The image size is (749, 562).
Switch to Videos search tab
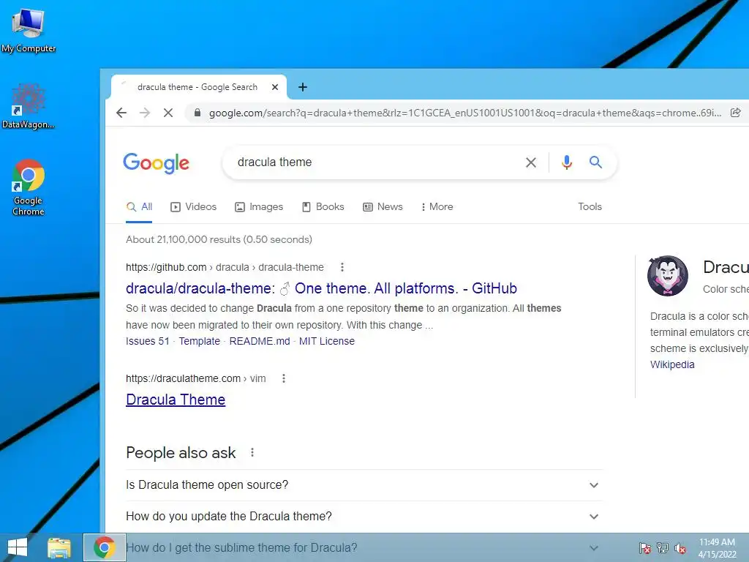[x=193, y=207]
